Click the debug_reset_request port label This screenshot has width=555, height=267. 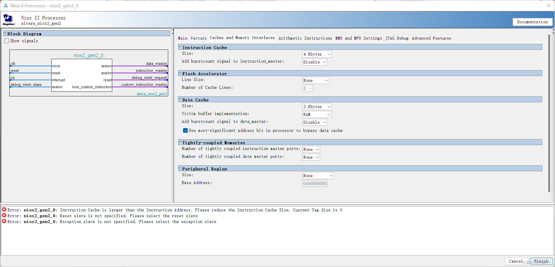tap(149, 77)
